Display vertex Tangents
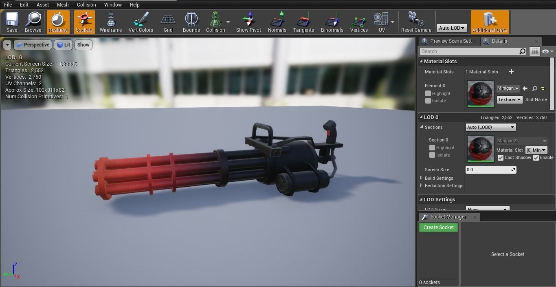Screen dimensions: 556x287 tap(303, 22)
